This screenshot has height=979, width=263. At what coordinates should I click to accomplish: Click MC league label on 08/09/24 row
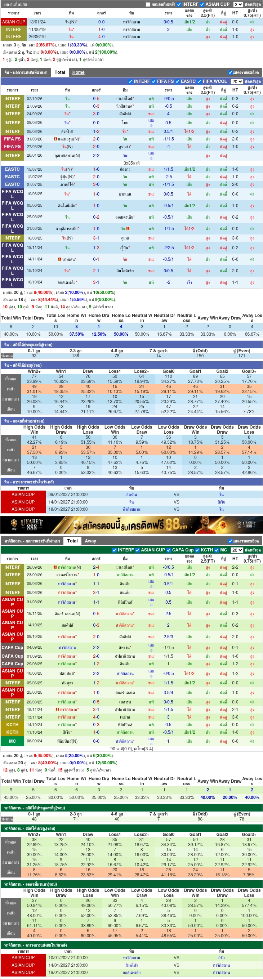pyautogui.click(x=13, y=741)
